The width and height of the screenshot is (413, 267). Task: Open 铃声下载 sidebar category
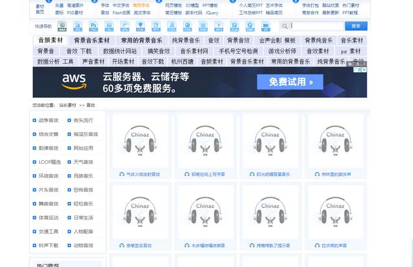[48, 246]
